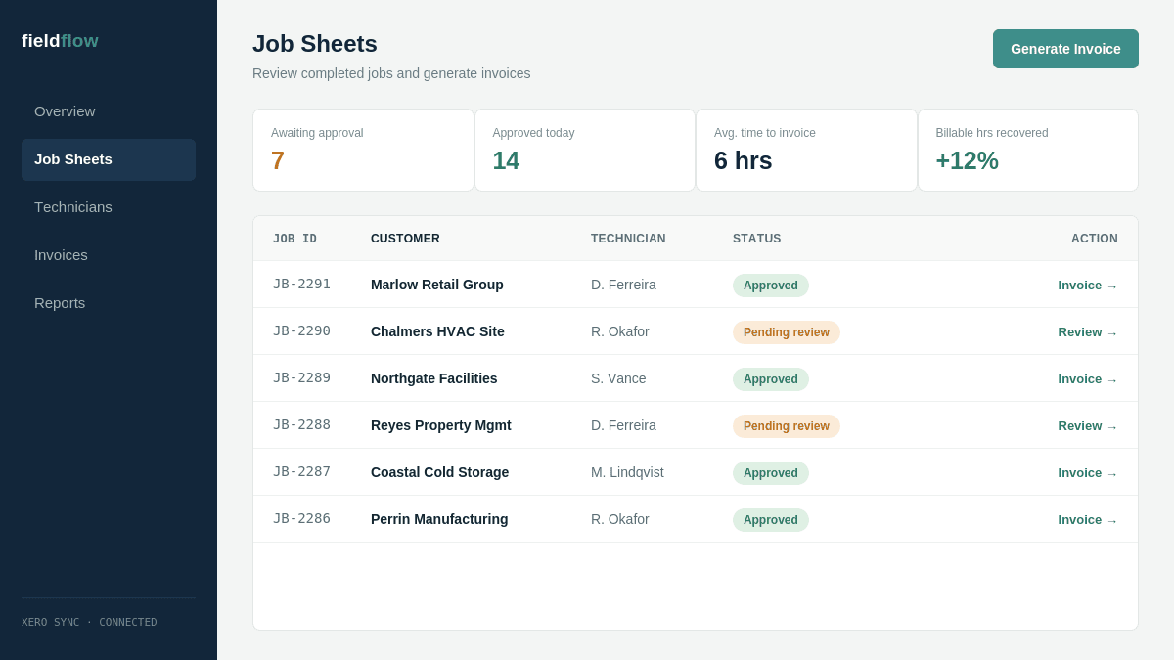Click the Avg. time to invoice card
Screen dimensions: 1174x660
pyautogui.click(x=806, y=151)
